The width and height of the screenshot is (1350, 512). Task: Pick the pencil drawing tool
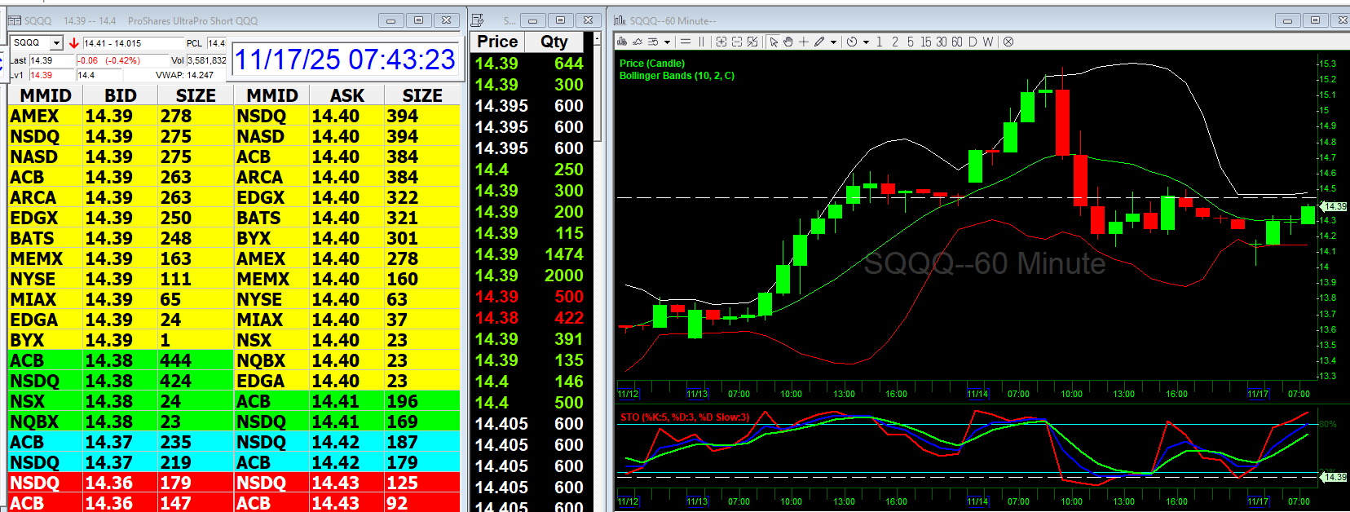(819, 42)
